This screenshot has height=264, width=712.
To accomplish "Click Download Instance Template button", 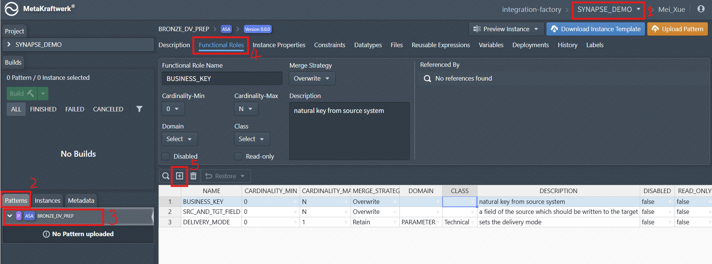I will 596,29.
